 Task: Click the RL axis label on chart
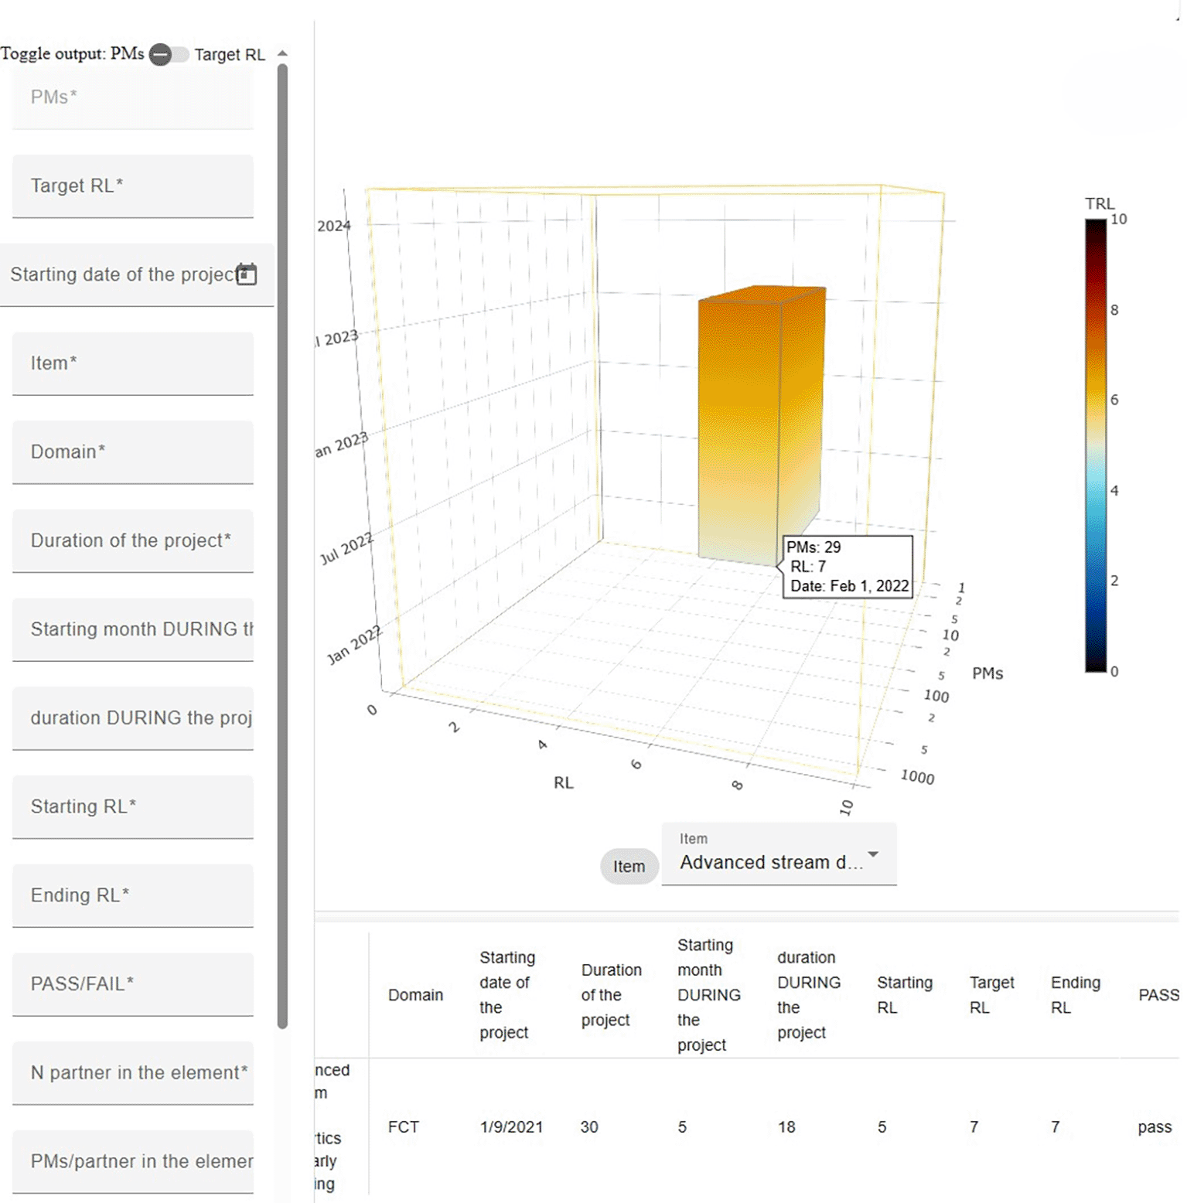564,782
